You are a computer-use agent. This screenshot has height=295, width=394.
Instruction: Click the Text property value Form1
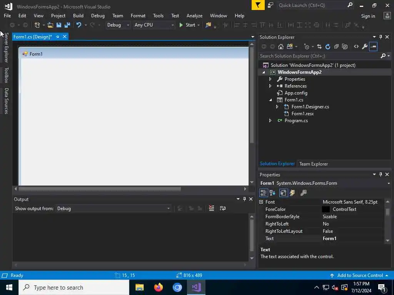(x=329, y=238)
